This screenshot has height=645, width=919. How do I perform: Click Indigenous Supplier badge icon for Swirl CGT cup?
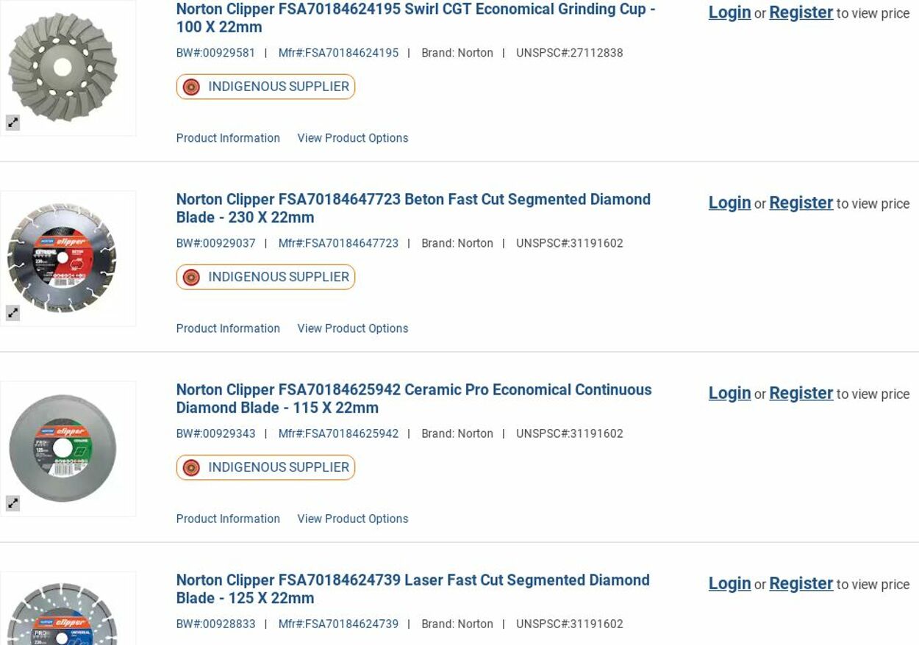(191, 87)
